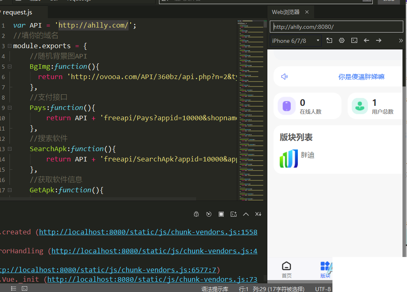407x292 pixels.
Task: Collapse module.exports fold marker on line 3
Action: 9,46
